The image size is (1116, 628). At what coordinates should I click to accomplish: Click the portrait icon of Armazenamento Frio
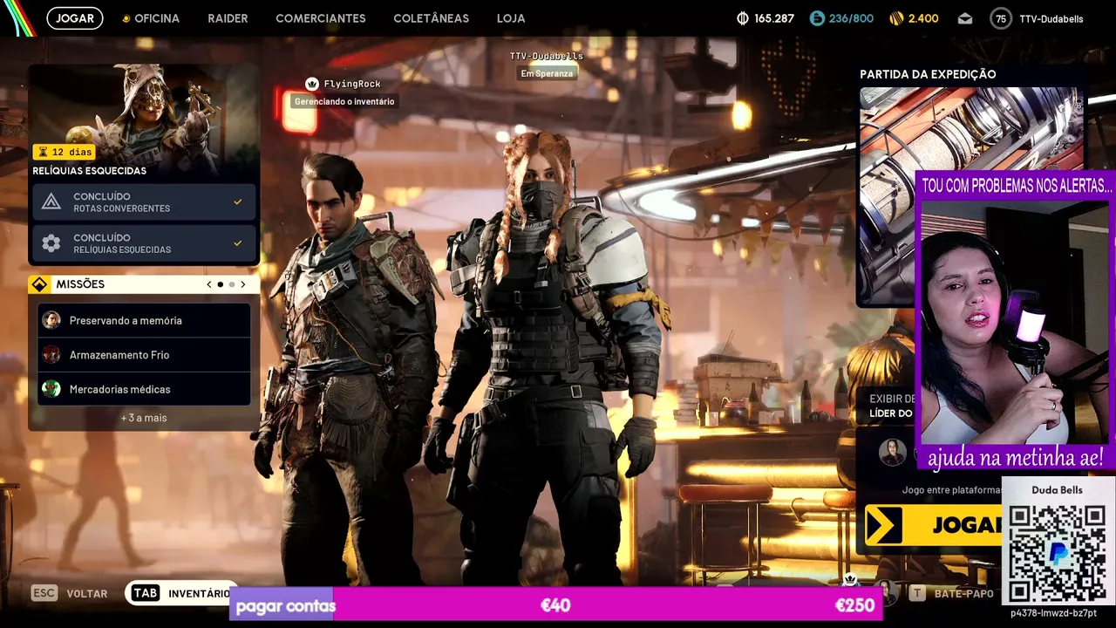(51, 355)
